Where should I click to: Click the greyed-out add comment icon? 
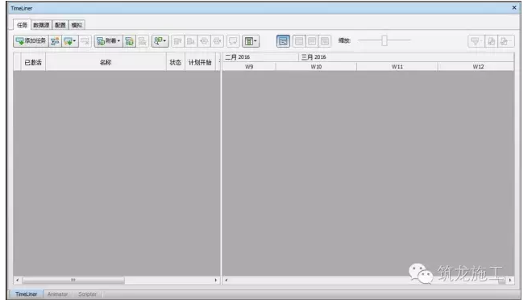(x=233, y=41)
